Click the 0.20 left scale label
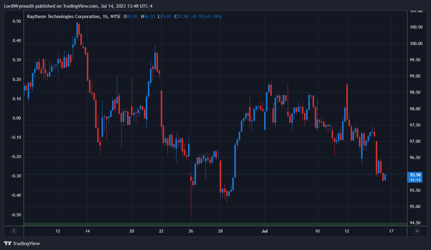The height and width of the screenshot is (250, 431). tap(17, 79)
